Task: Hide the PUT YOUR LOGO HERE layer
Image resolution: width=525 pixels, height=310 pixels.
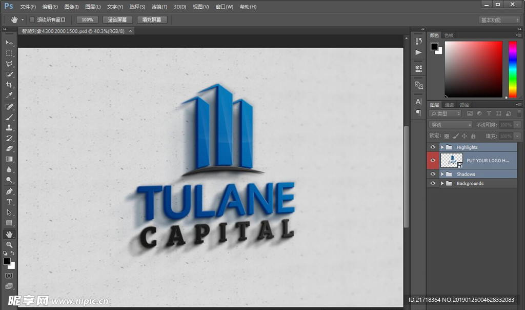Action: [433, 160]
